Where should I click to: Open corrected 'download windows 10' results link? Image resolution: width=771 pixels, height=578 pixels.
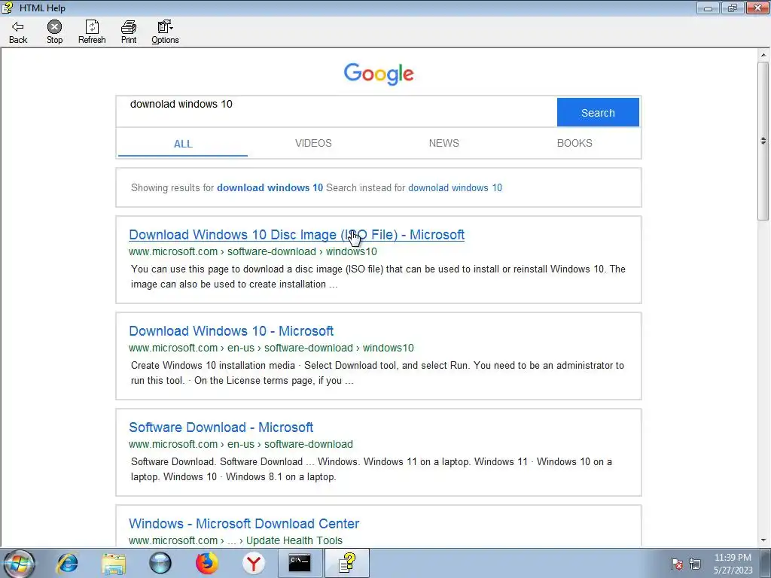[x=270, y=187]
